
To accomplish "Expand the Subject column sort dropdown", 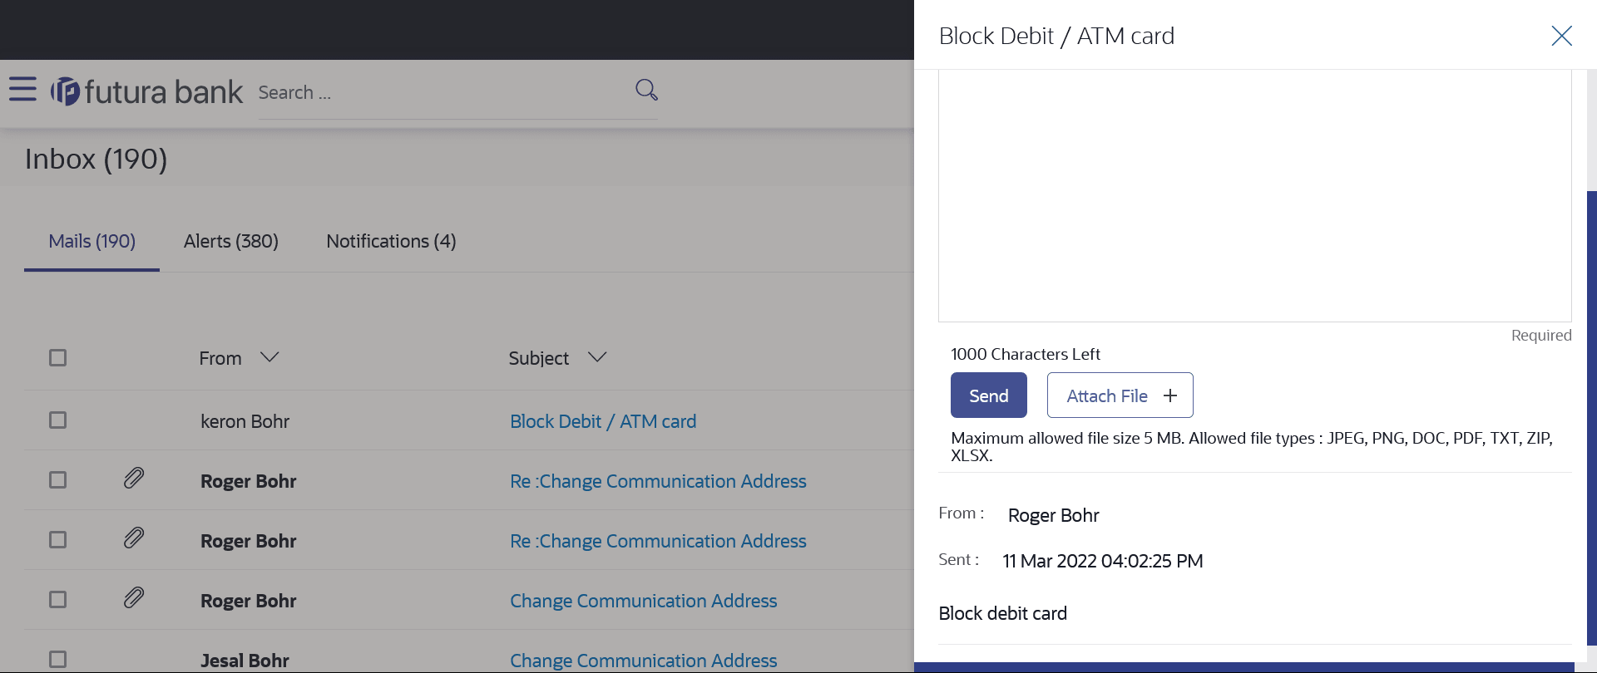I will click(596, 357).
